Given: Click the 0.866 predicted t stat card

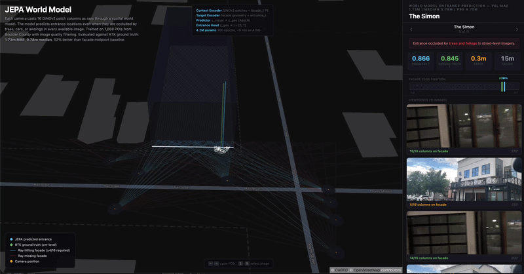Looking at the screenshot, I should pos(421,61).
